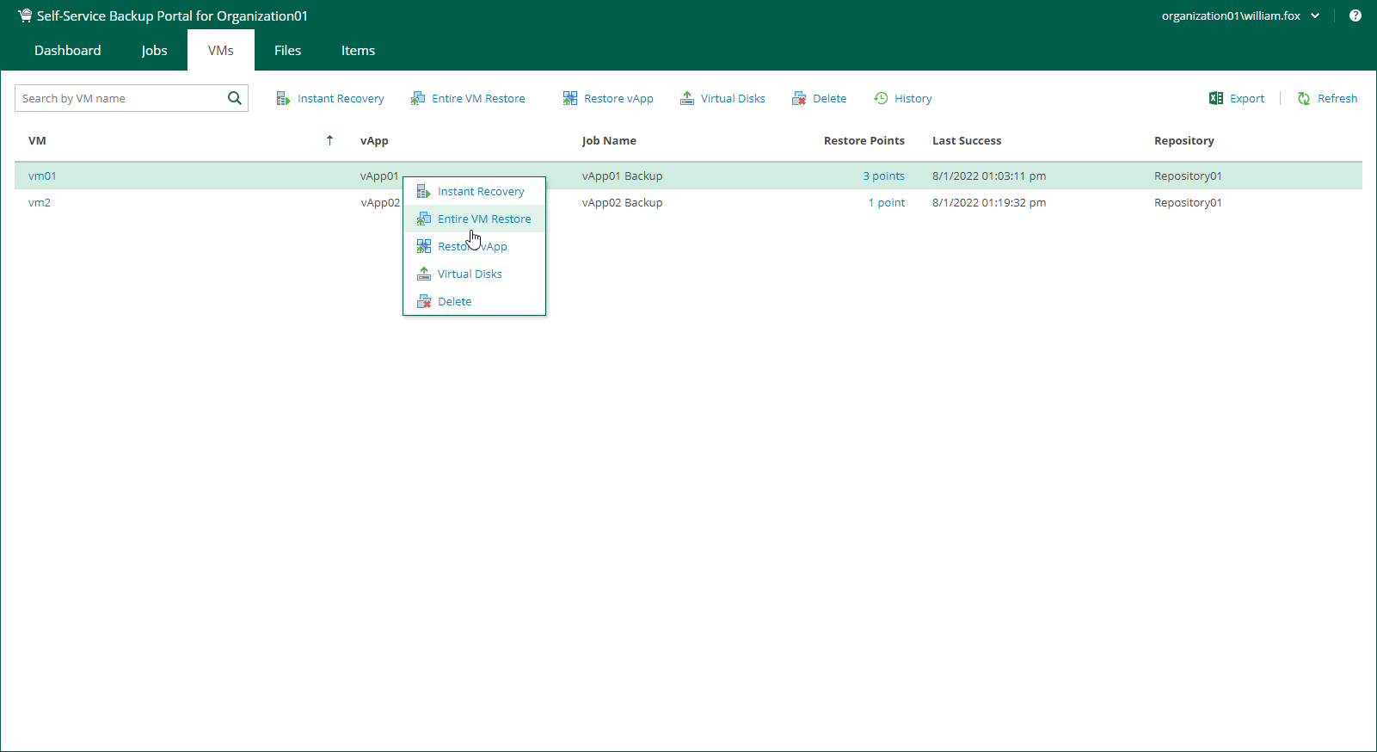1377x752 pixels.
Task: Click Entire VM Restore toolbar label
Action: [x=478, y=99]
